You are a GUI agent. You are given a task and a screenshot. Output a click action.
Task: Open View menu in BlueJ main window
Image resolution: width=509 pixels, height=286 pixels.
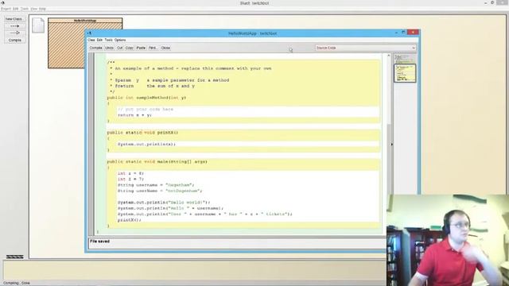[x=33, y=9]
